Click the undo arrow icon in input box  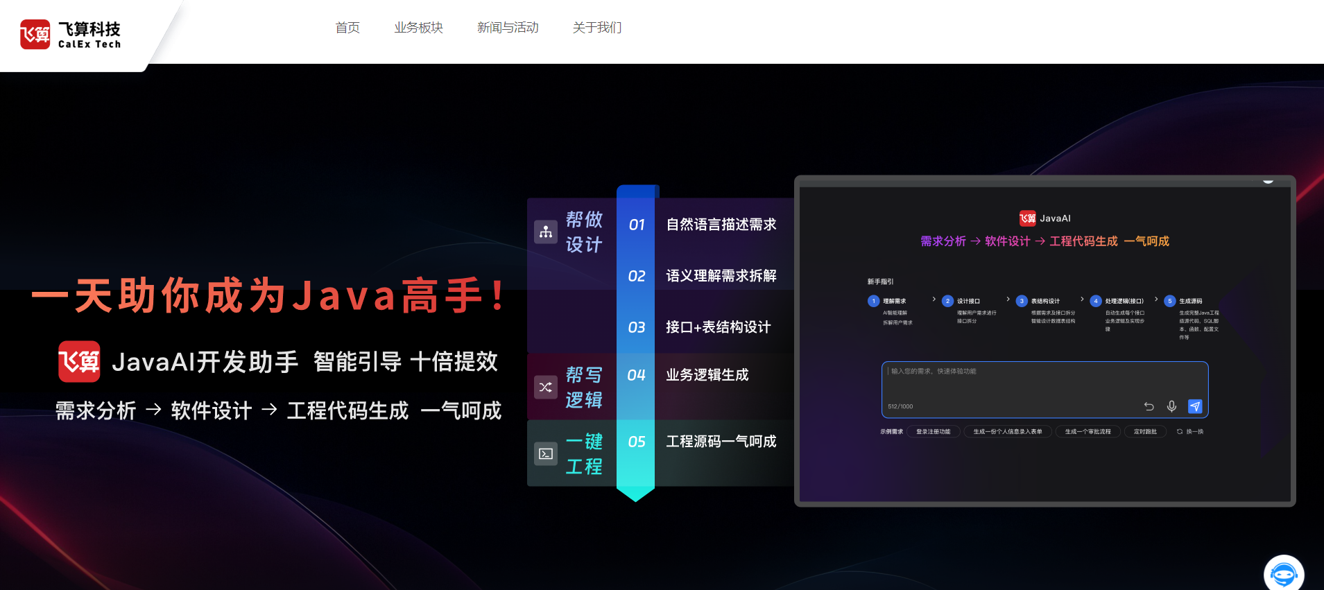click(x=1149, y=406)
